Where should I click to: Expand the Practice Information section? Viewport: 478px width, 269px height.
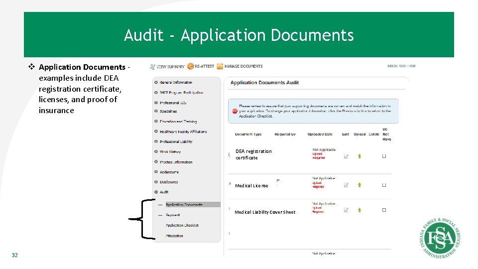156,162
